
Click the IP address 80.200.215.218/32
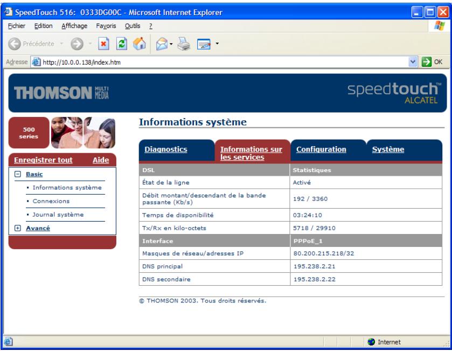coord(324,253)
